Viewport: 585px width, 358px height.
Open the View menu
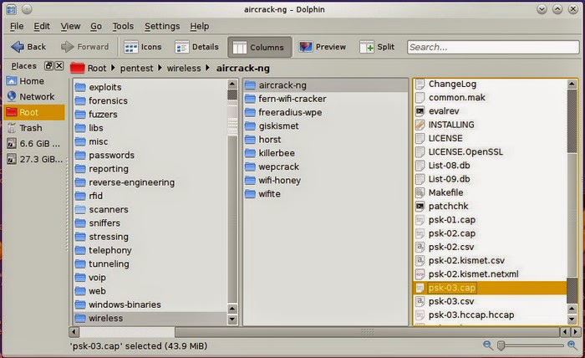point(70,26)
